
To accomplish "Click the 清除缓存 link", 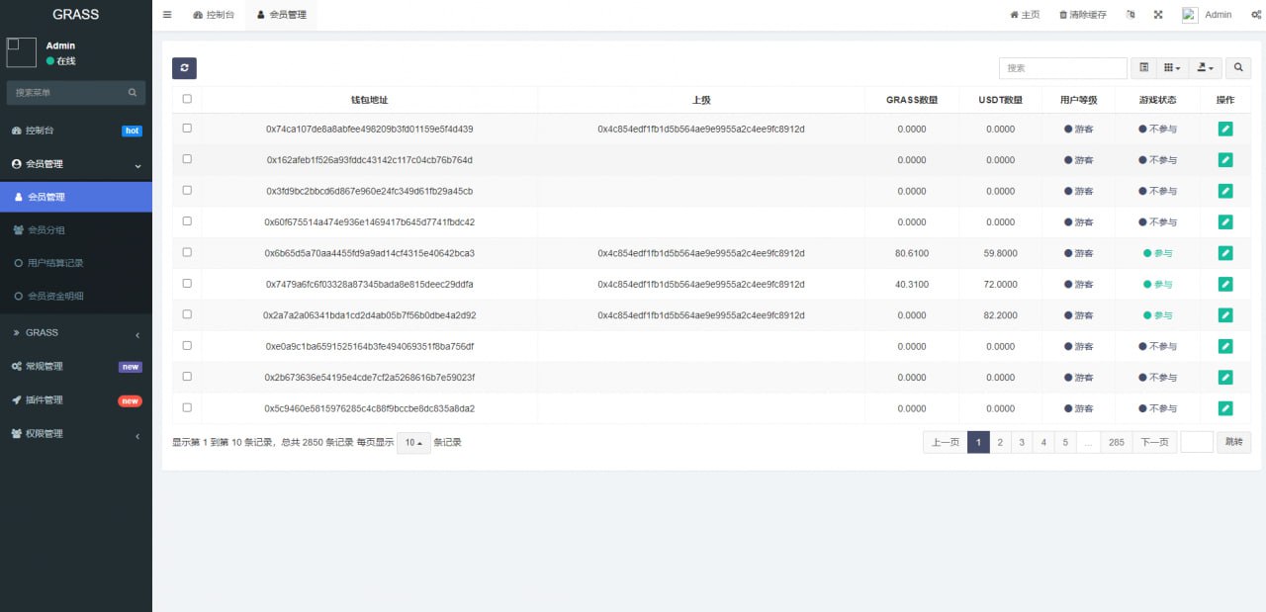I will [1083, 15].
